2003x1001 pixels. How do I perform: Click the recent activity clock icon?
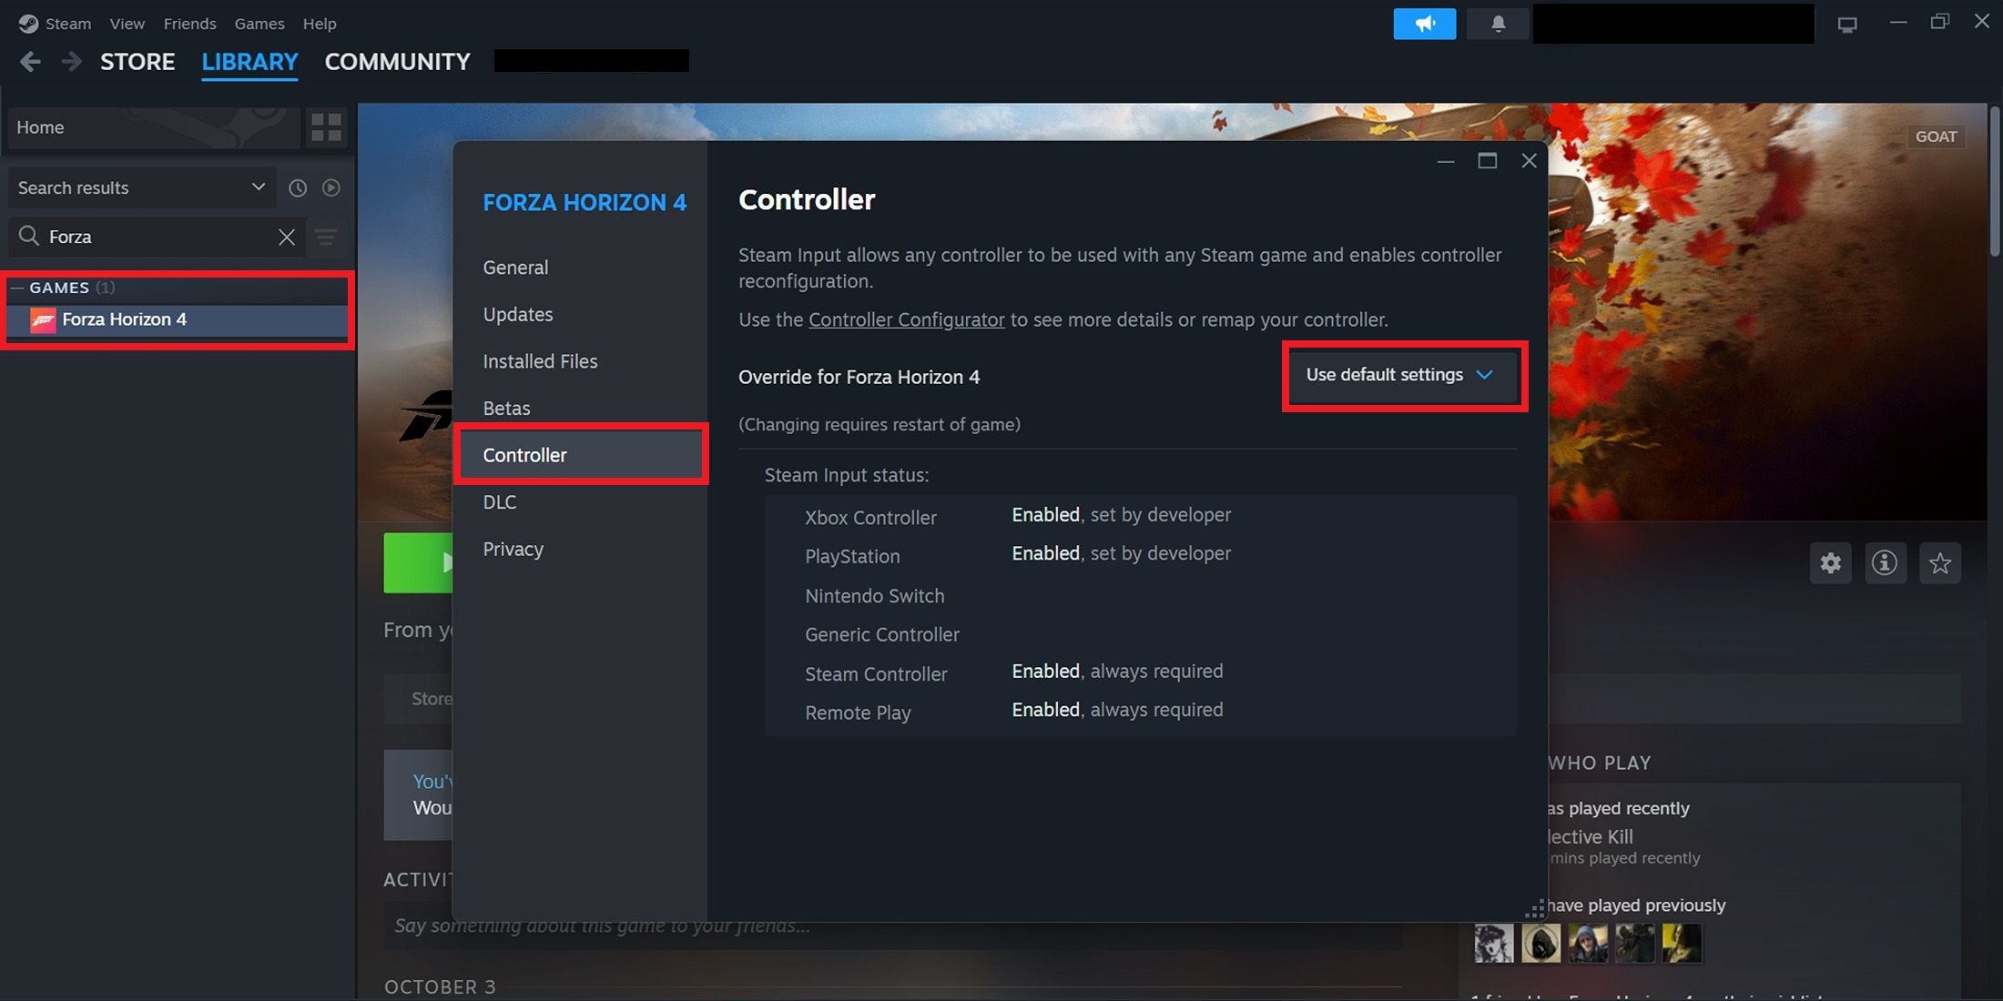(297, 187)
